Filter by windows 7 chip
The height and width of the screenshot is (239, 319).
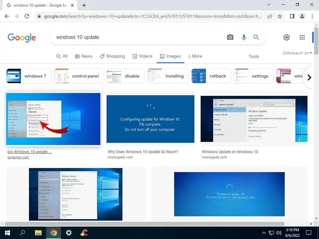29,76
